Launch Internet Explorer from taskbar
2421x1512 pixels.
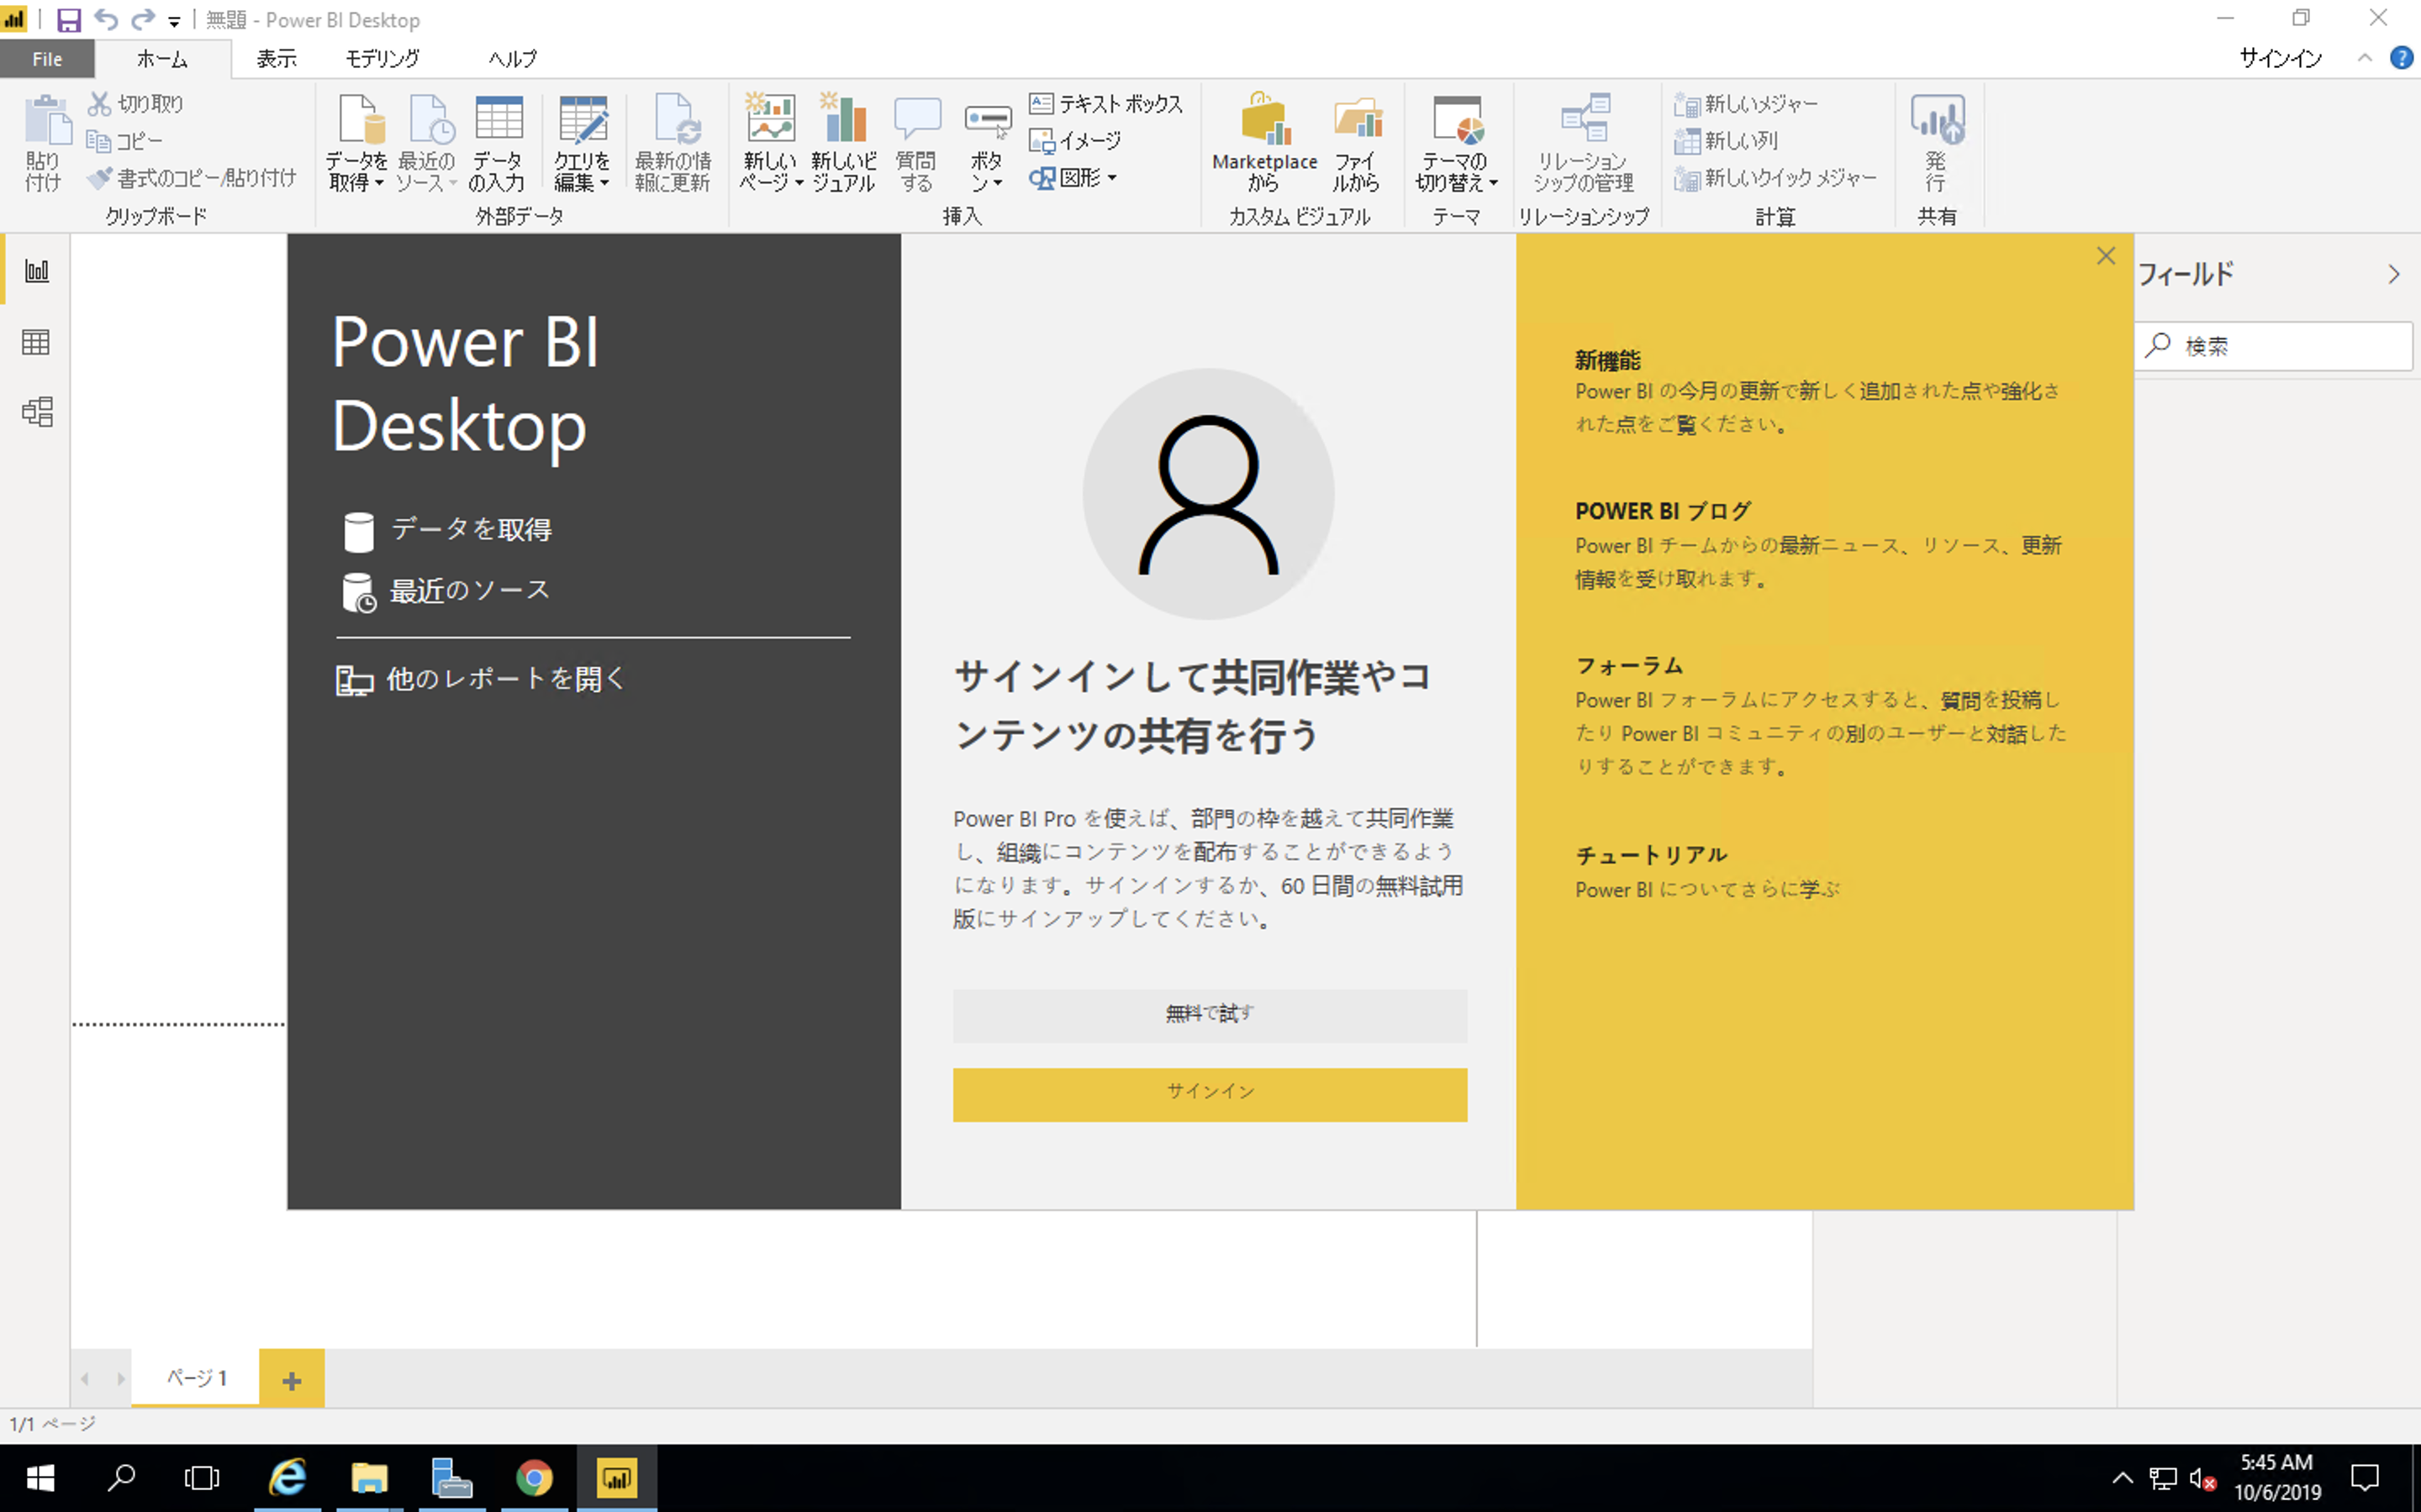coord(288,1477)
